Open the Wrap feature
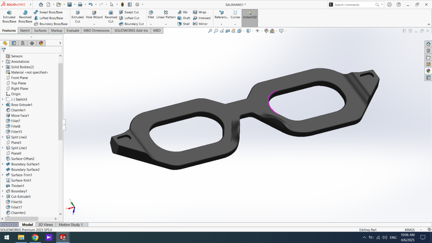The width and height of the screenshot is (432, 243). (x=200, y=12)
